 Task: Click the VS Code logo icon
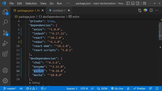(4, 3)
